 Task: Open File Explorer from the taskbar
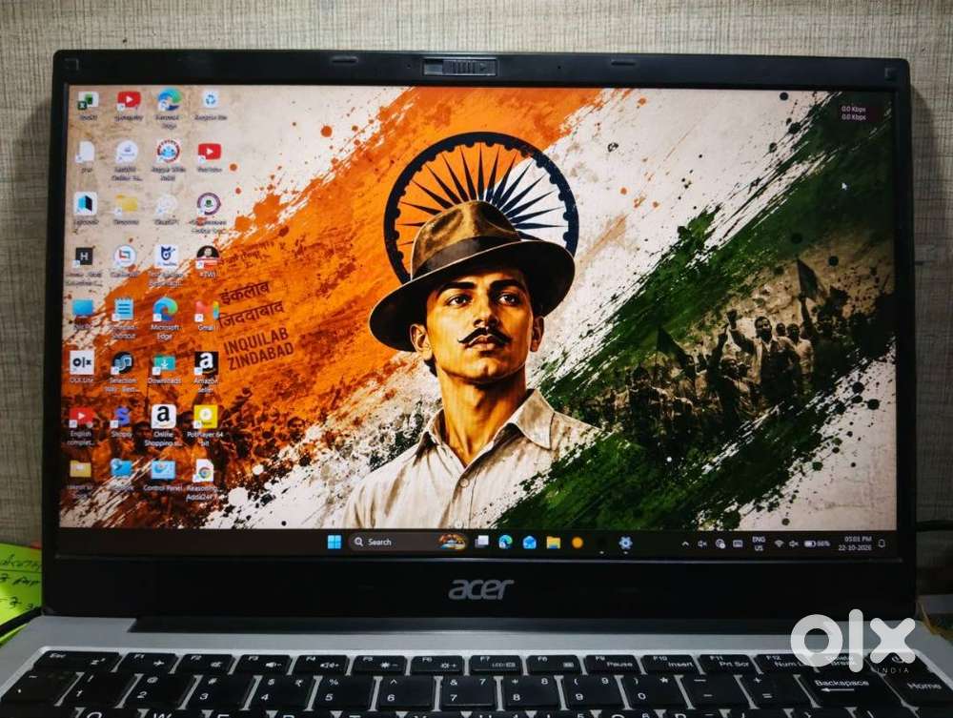553,543
